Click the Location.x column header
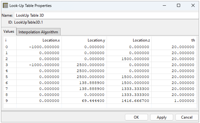200x123 pixels. pos(39,40)
